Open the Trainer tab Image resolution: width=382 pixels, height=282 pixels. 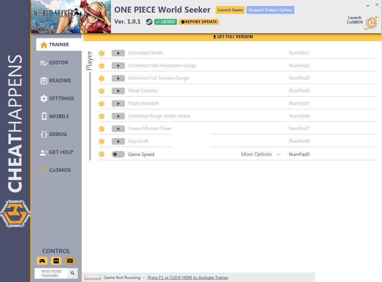coord(59,44)
